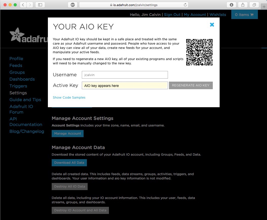The width and height of the screenshot is (267, 220).
Task: Open My Account link
Action: 195,15
